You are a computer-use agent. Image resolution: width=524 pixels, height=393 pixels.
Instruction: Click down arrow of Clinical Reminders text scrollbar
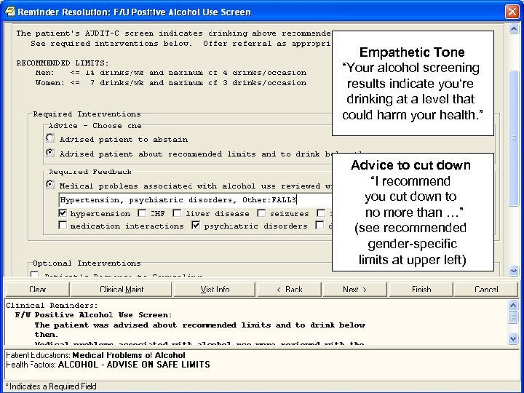point(513,339)
